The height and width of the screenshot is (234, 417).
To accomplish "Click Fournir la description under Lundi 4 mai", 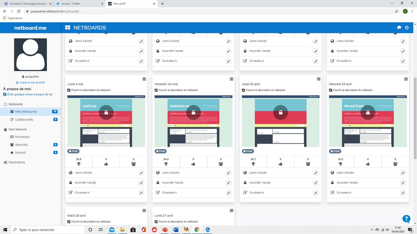I will 89,90.
